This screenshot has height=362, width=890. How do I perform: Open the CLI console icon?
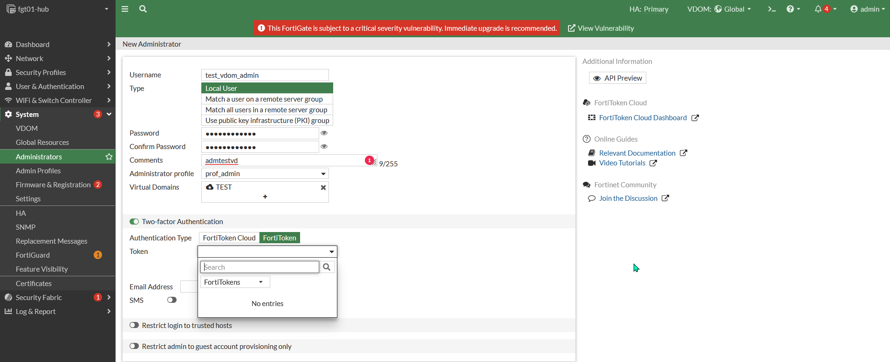pos(772,9)
